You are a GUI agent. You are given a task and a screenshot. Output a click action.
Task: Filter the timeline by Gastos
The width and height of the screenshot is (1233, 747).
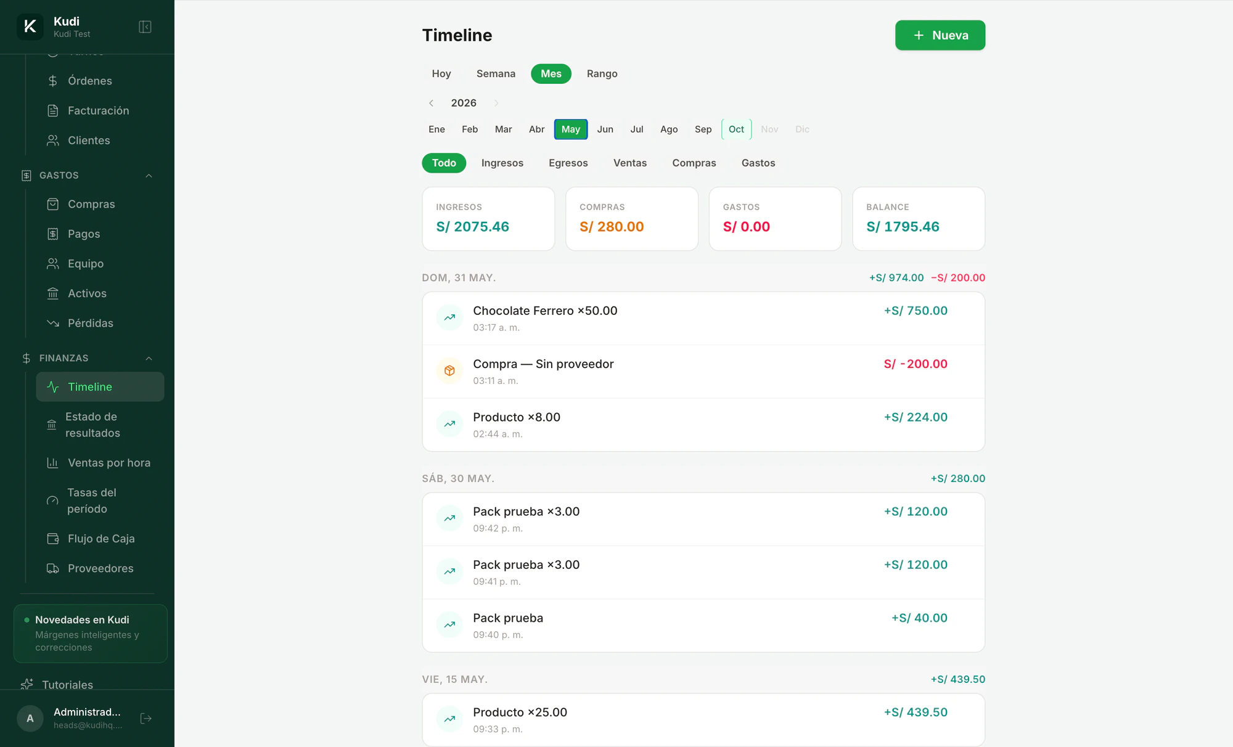point(758,163)
